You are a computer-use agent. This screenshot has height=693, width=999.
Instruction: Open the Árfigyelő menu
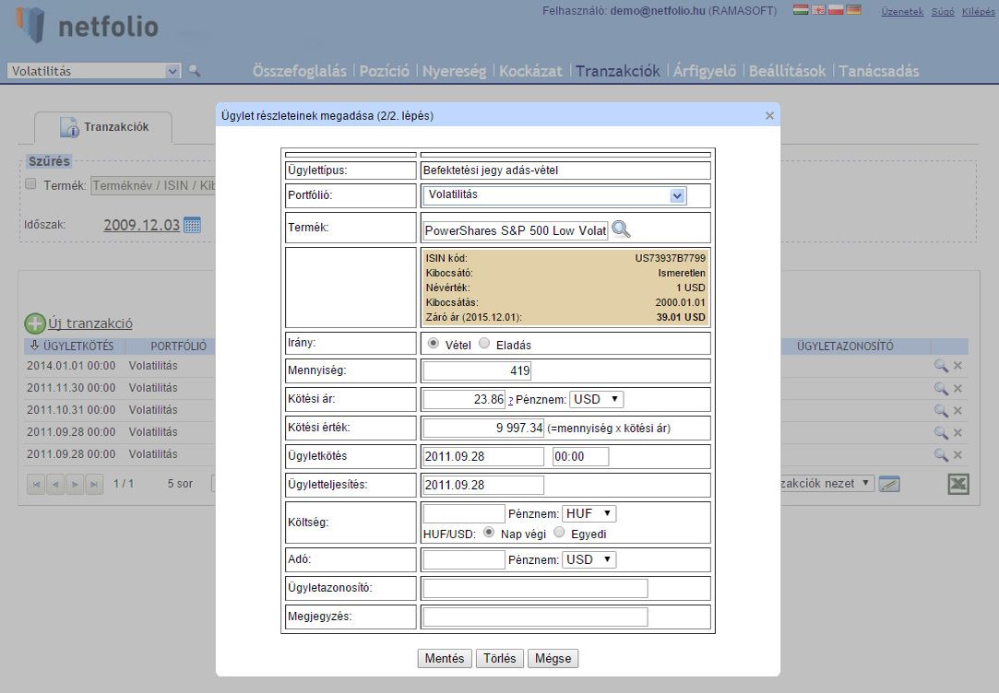705,71
